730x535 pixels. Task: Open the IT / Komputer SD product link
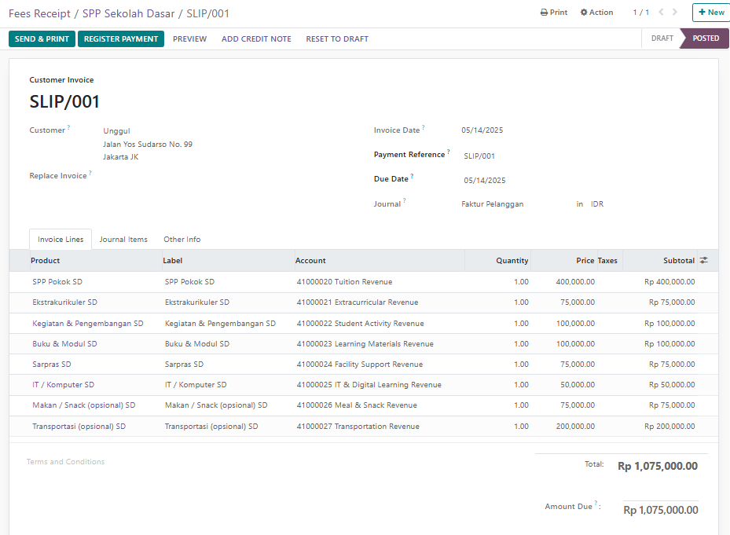(63, 385)
